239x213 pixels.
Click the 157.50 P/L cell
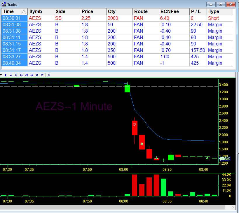click(198, 50)
